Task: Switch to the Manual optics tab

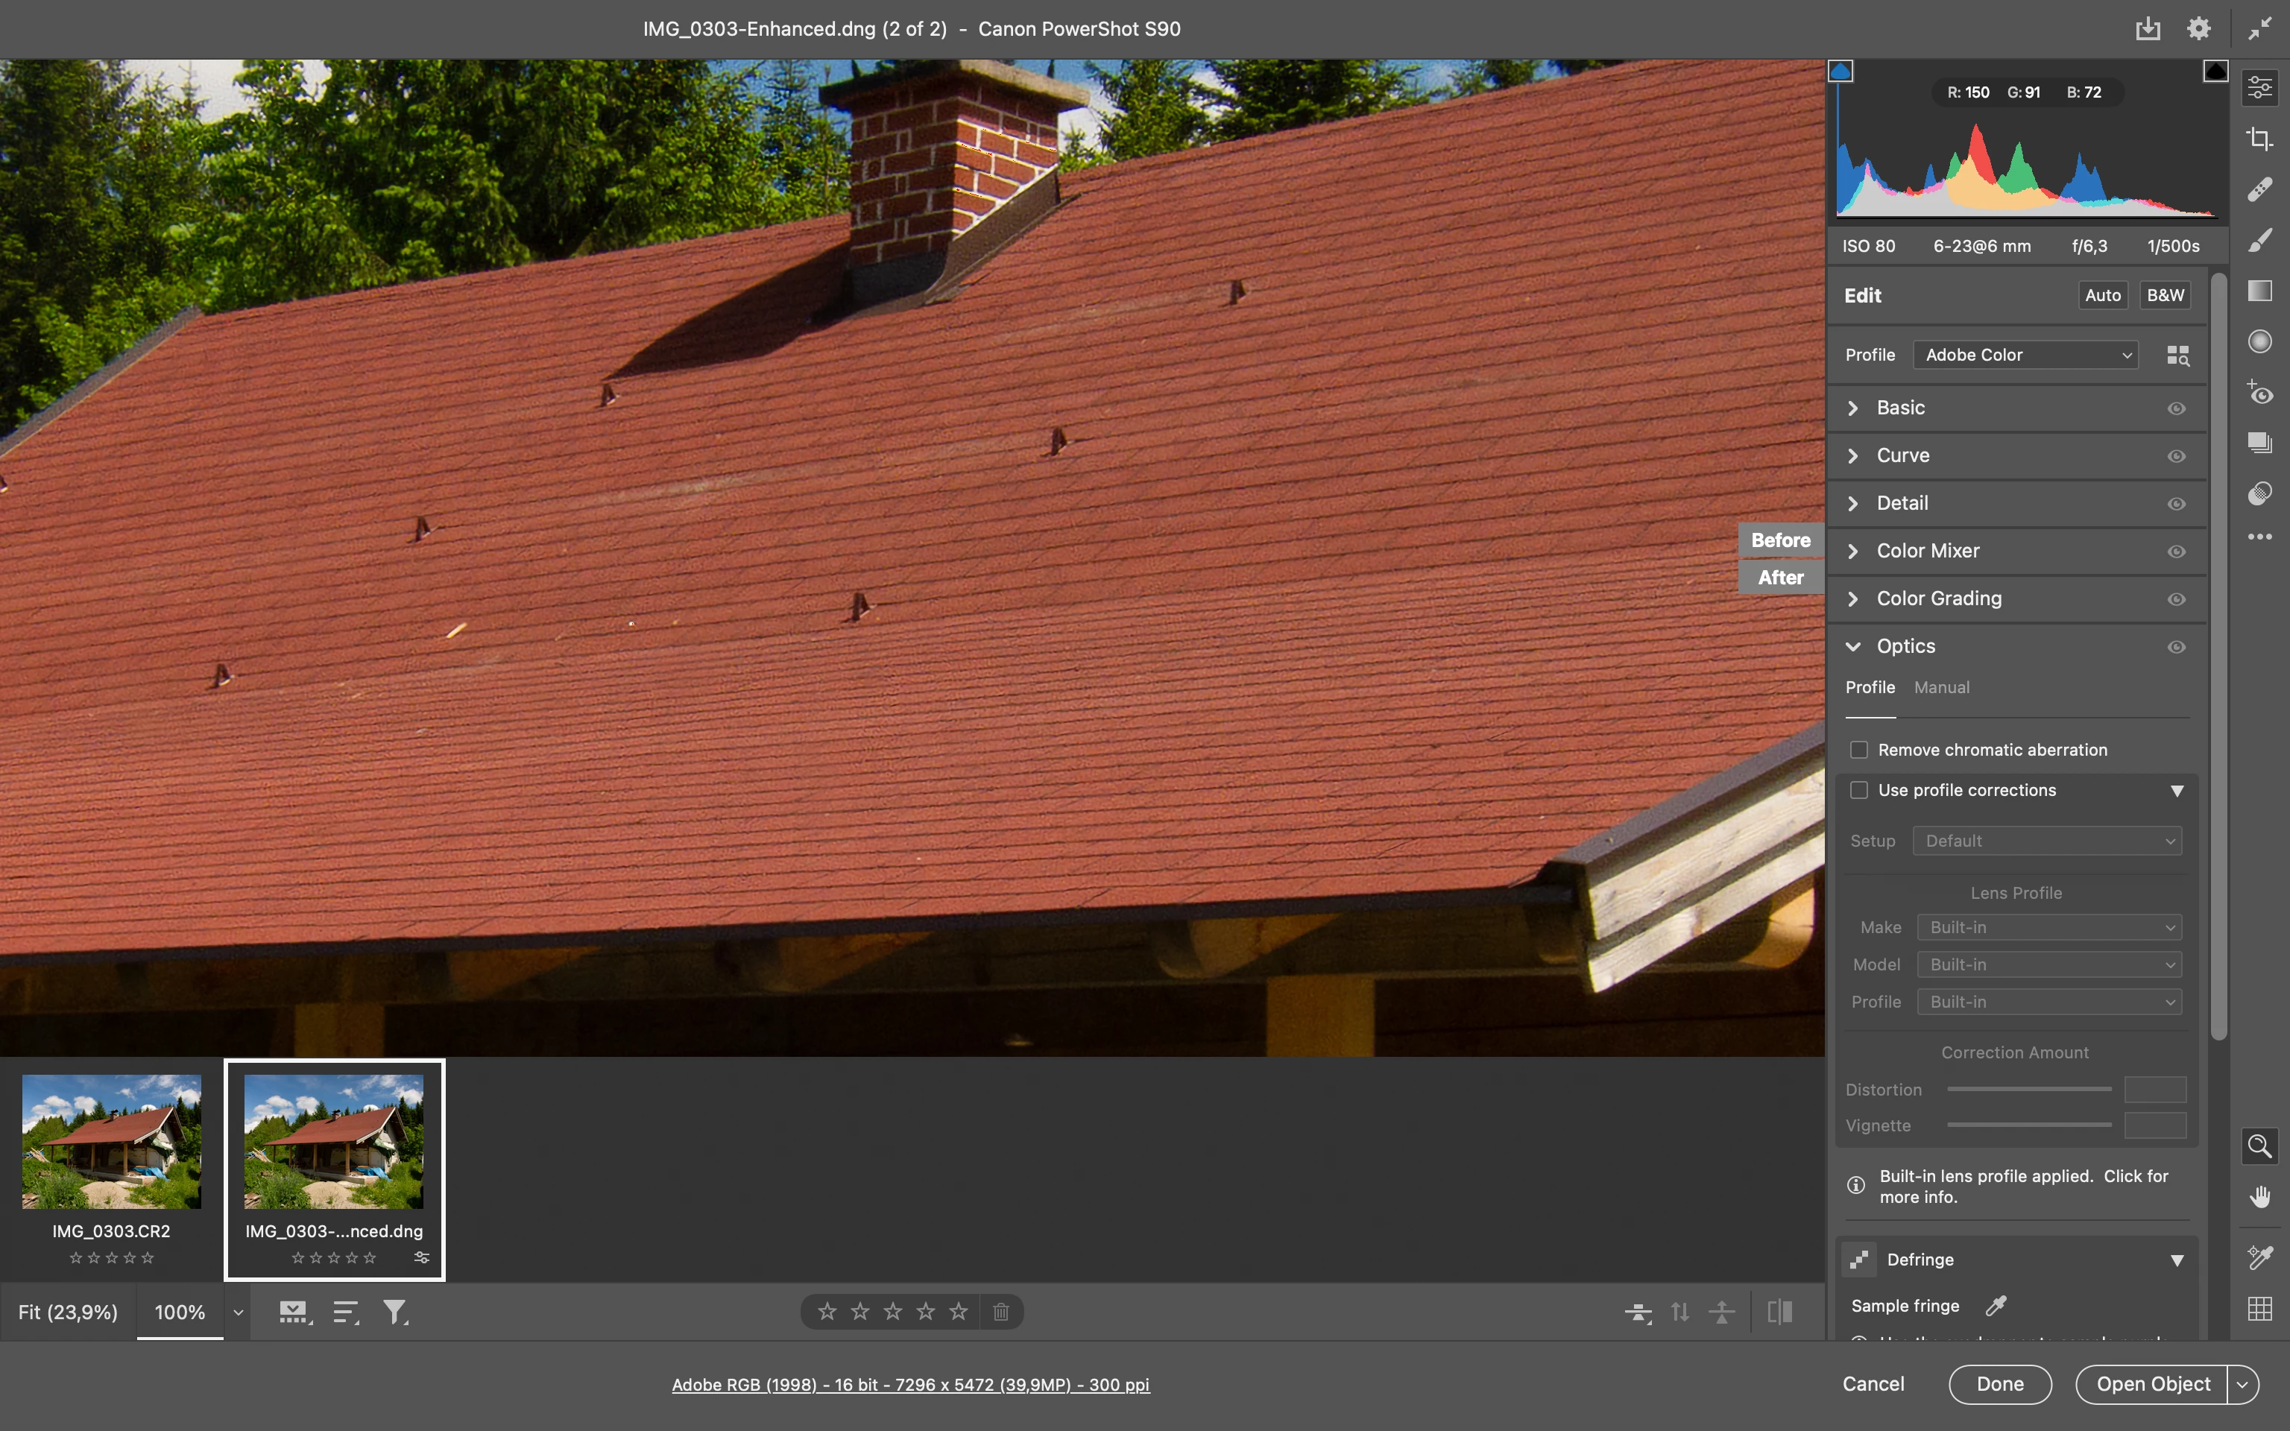Action: pyautogui.click(x=1941, y=687)
